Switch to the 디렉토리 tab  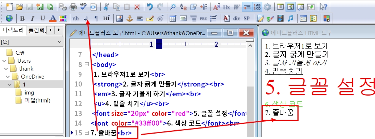[x=13, y=30]
